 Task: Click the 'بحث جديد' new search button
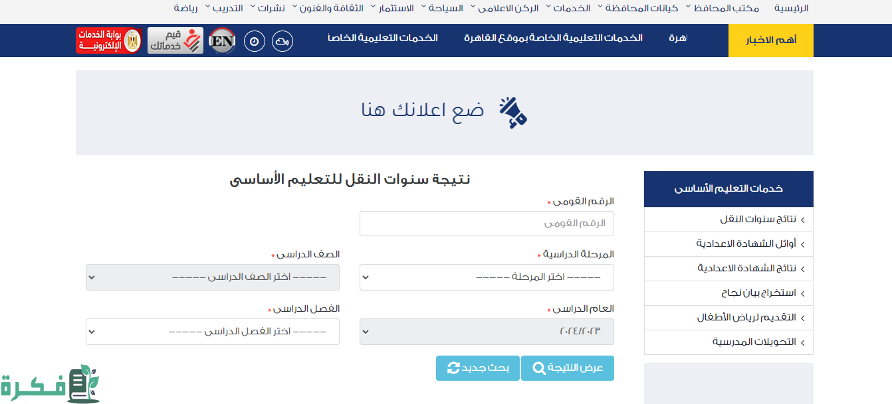pos(478,368)
